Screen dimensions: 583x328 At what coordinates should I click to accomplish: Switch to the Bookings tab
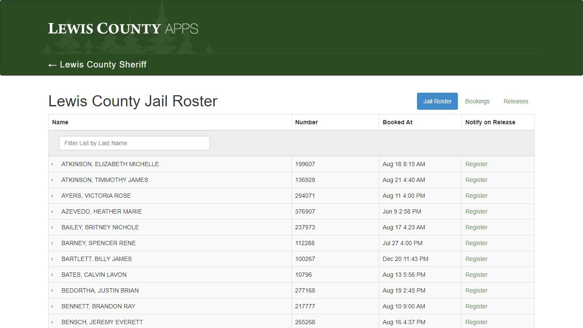click(x=477, y=101)
